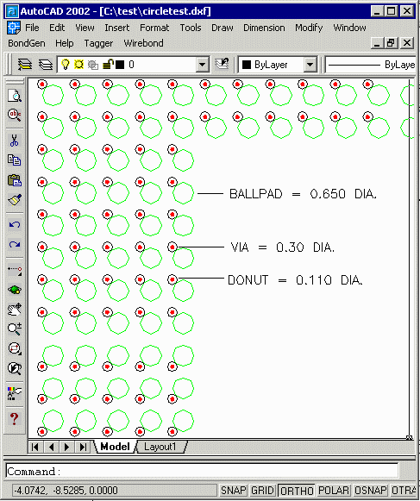Open the Layers manager icon
420x501 pixels.
tap(46, 65)
